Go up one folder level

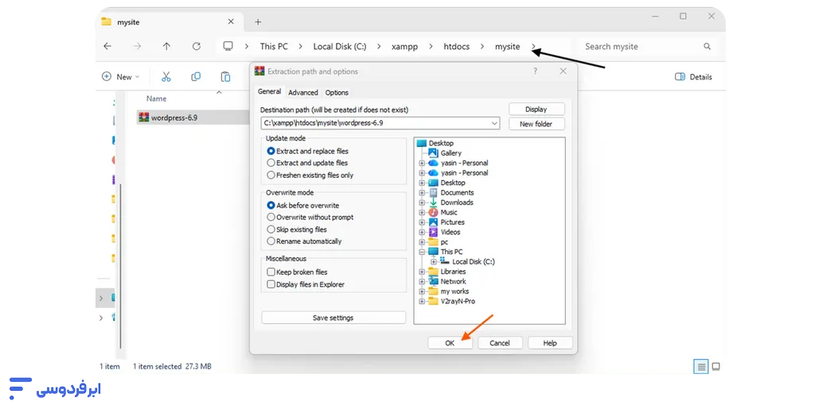pos(166,47)
